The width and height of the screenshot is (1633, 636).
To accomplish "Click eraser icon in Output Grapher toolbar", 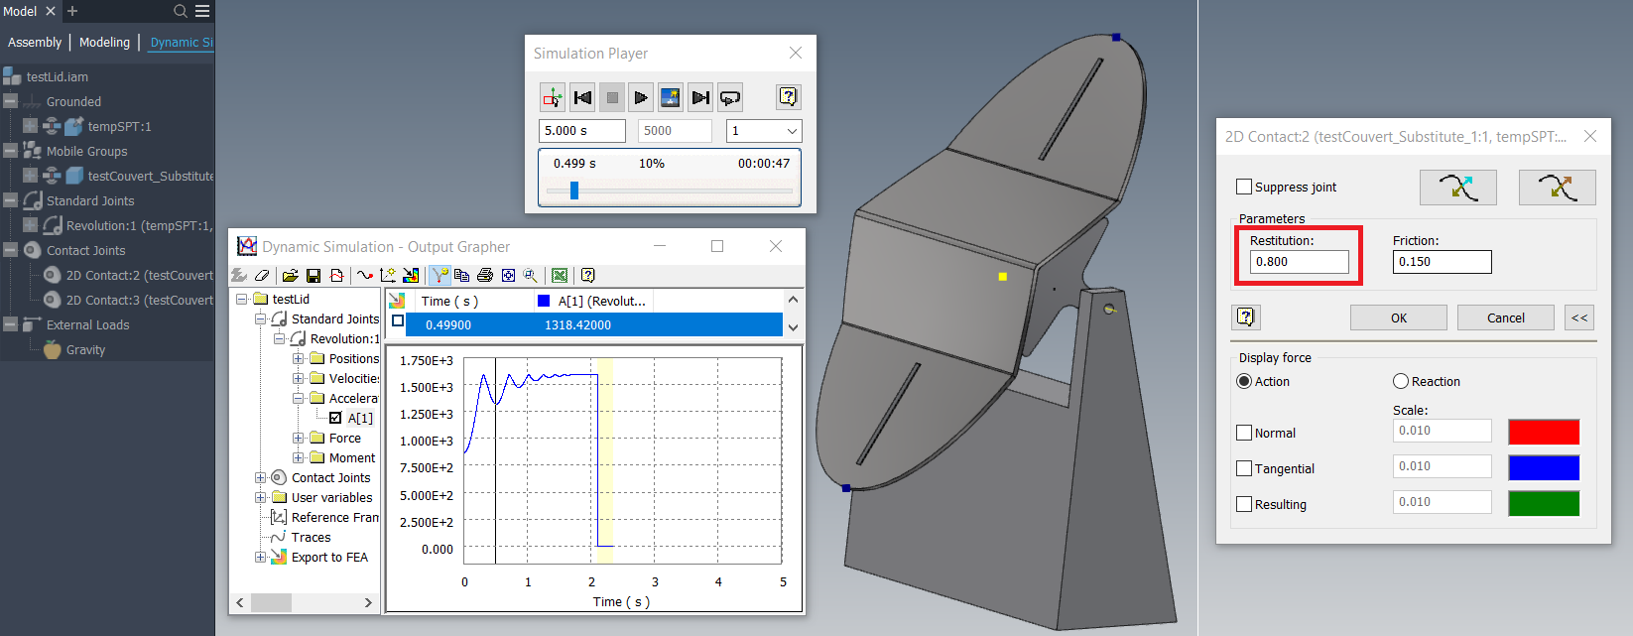I will point(262,275).
